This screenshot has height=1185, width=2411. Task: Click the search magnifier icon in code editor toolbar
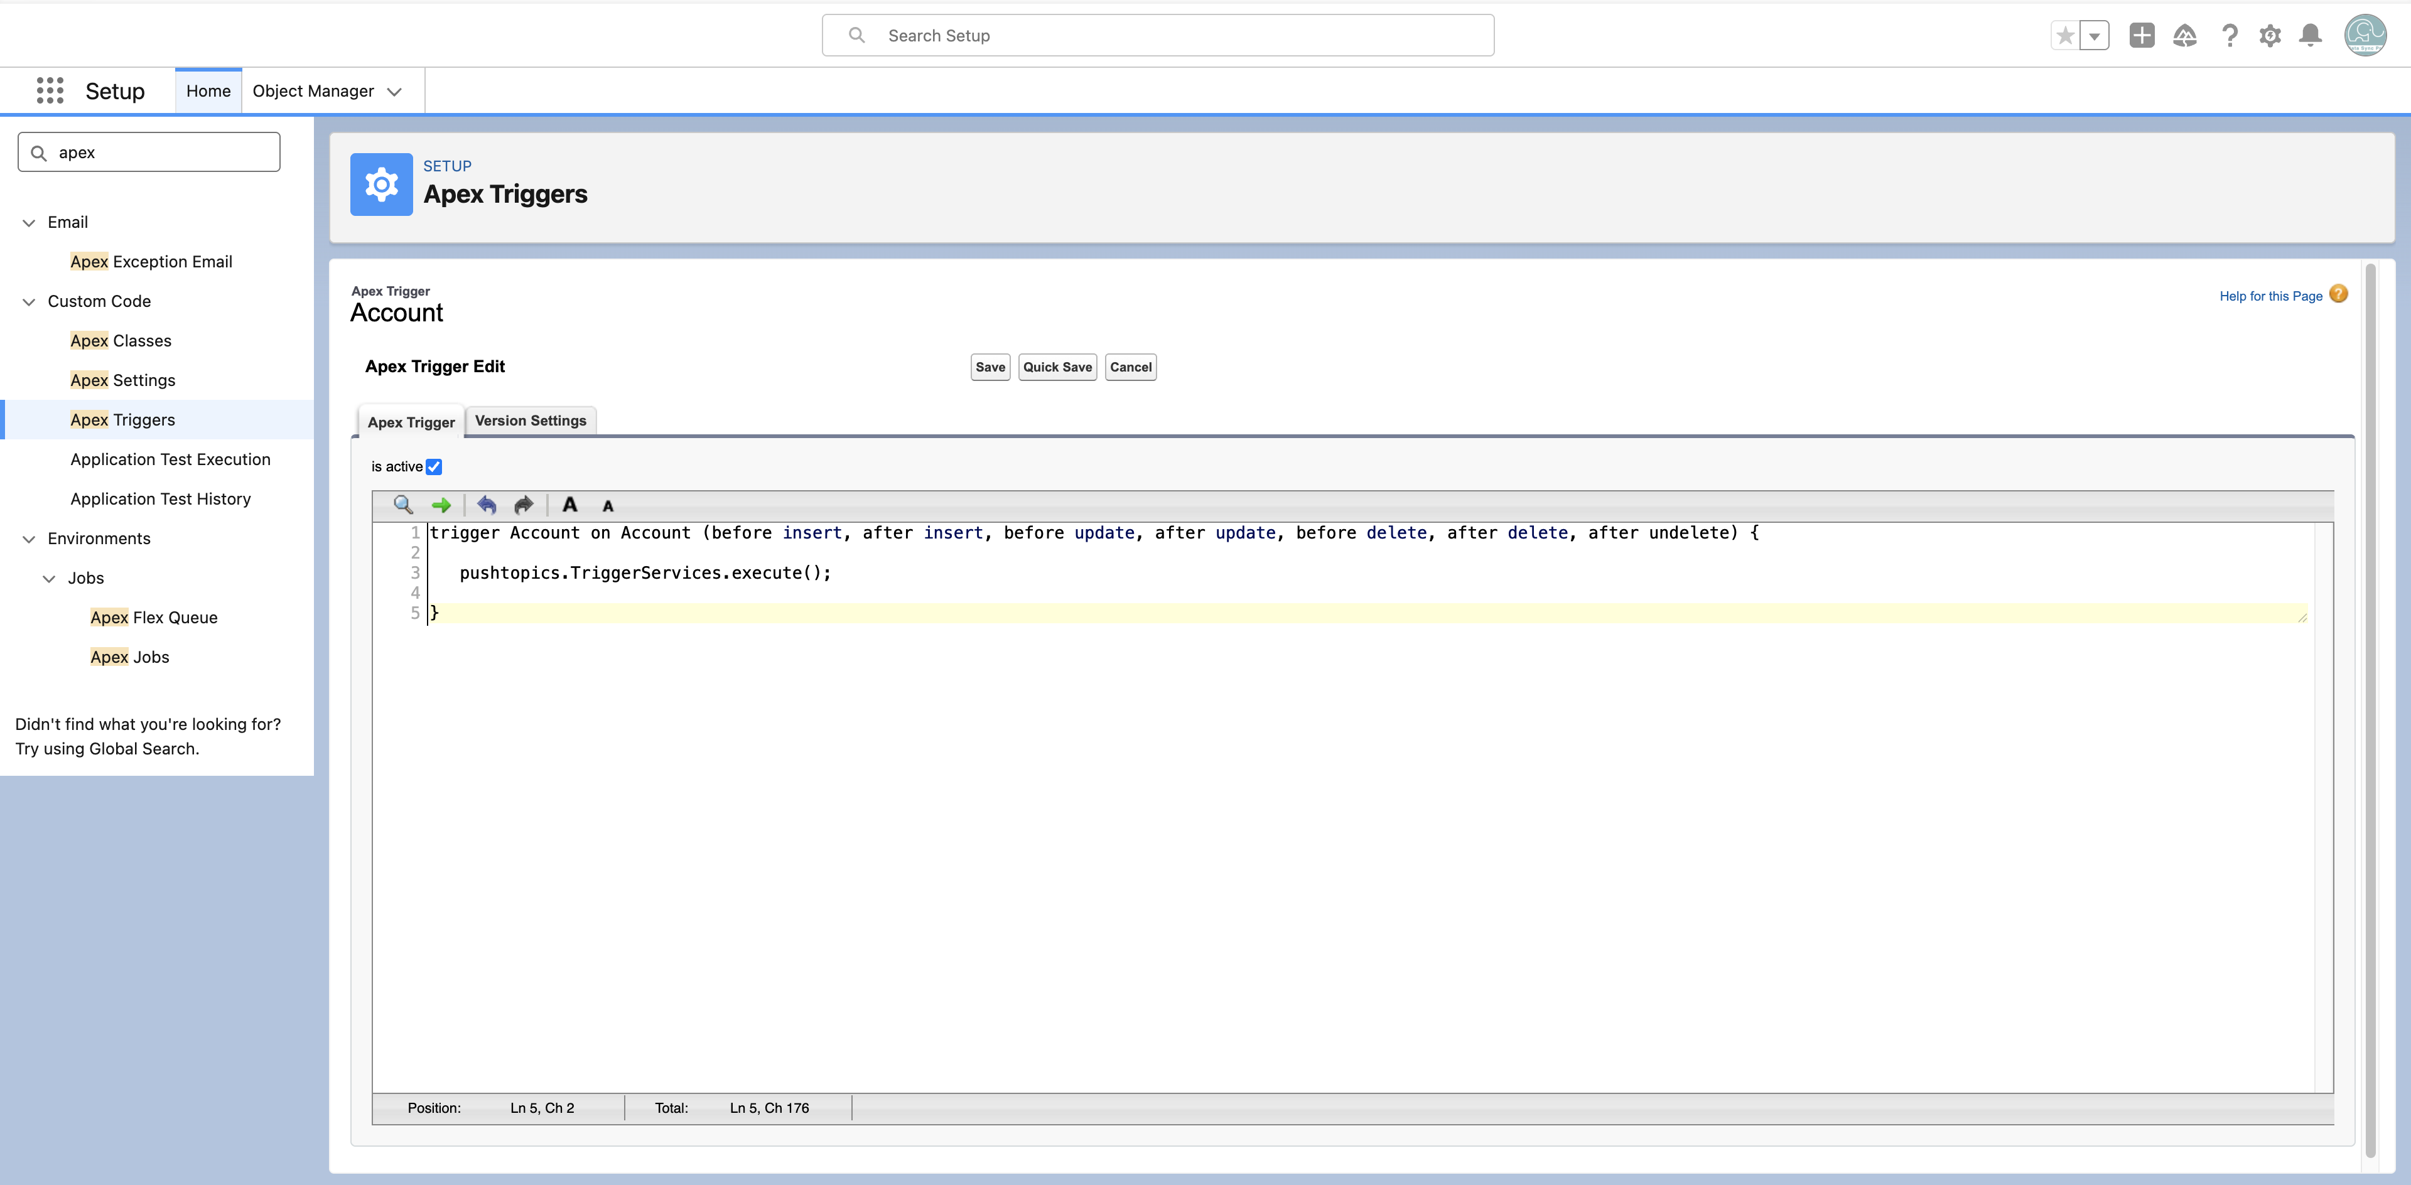coord(402,505)
